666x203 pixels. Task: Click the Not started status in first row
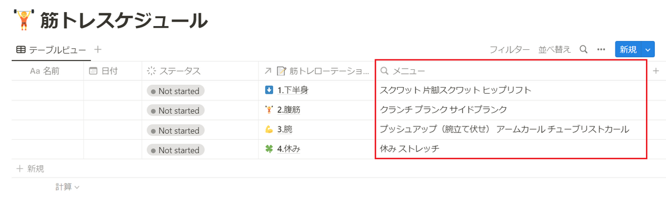(175, 90)
